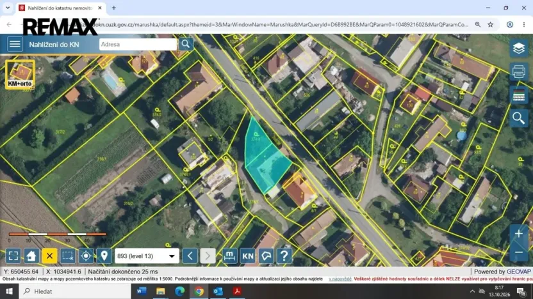Open the Chrome three-dot menu
Screen dimensions: 533x299
(524, 24)
